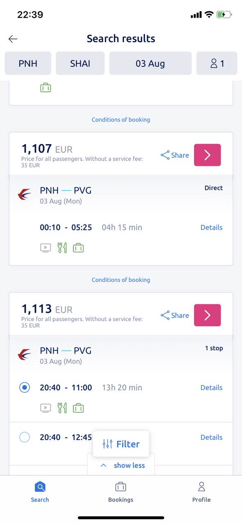Image resolution: width=242 pixels, height=524 pixels.
Task: Tap the back arrow icon
Action: pos(13,39)
